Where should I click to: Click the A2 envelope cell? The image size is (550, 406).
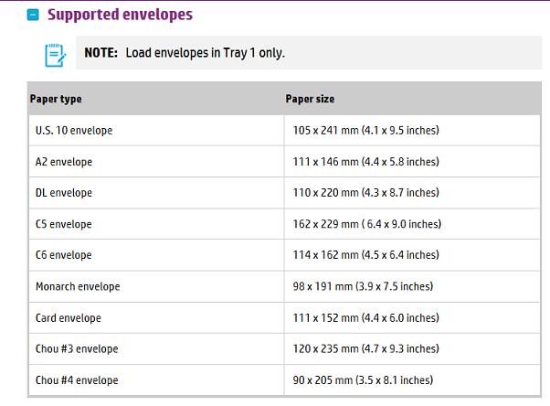pos(156,162)
